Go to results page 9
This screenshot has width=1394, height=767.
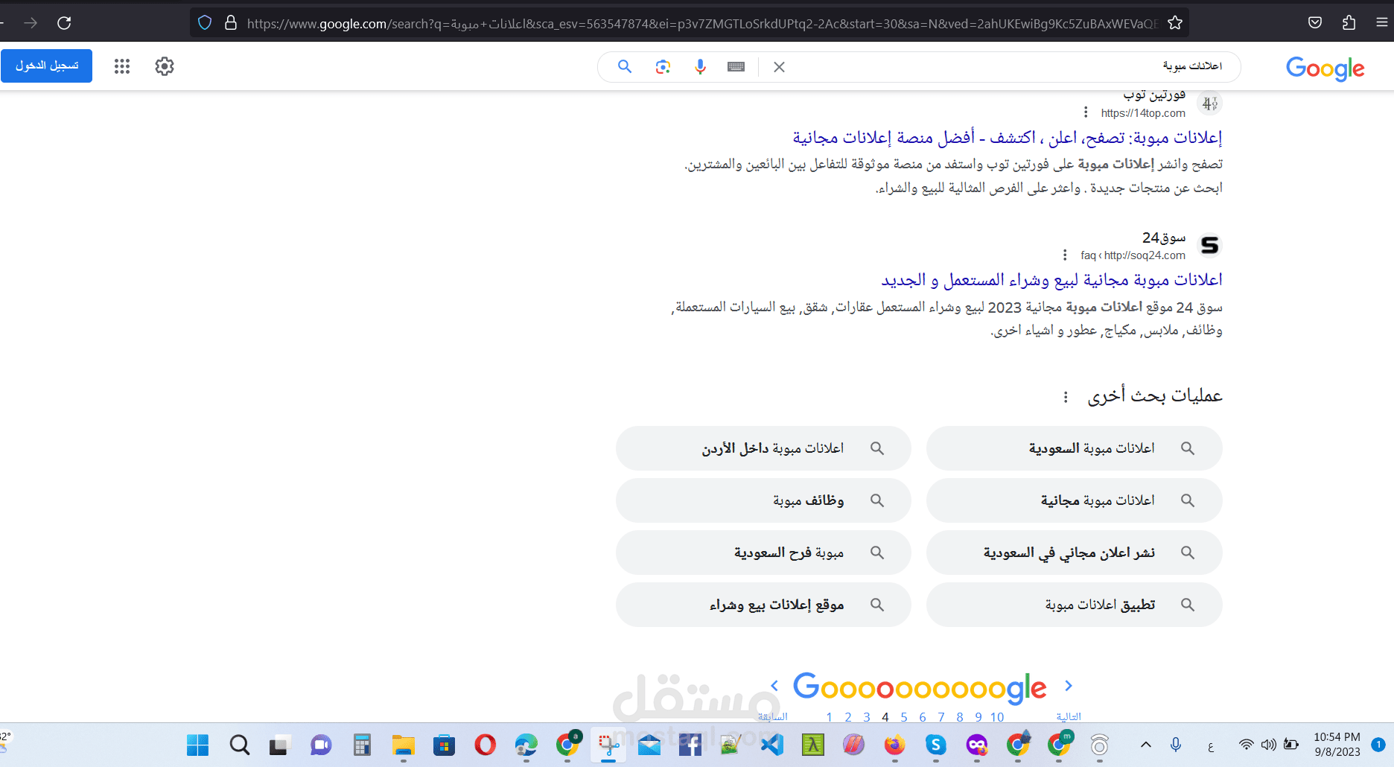click(x=978, y=717)
